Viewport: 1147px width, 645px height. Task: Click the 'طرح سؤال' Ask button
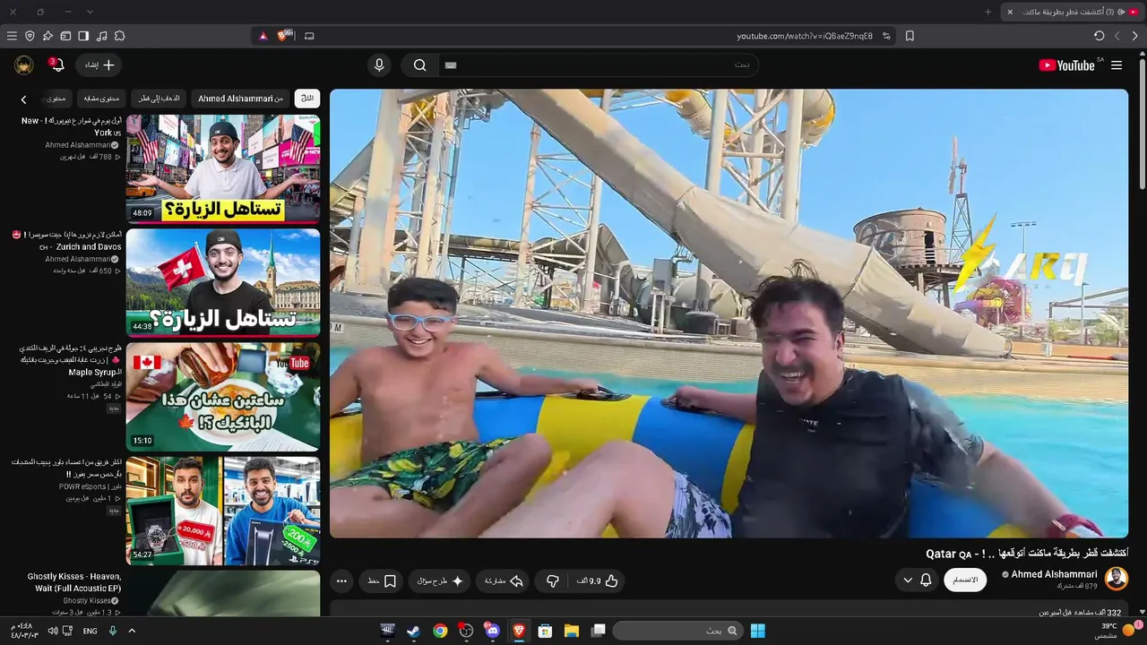click(440, 581)
